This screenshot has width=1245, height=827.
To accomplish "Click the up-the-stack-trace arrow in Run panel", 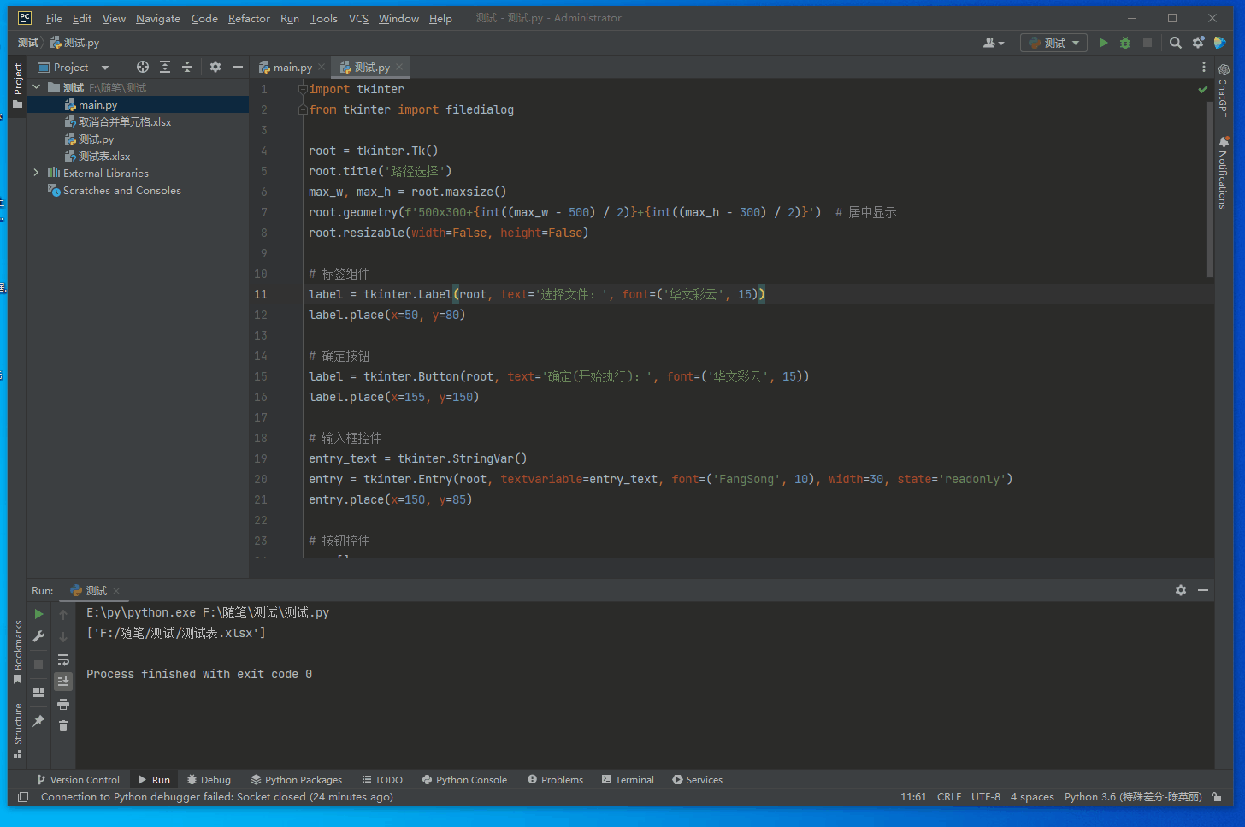I will [63, 614].
